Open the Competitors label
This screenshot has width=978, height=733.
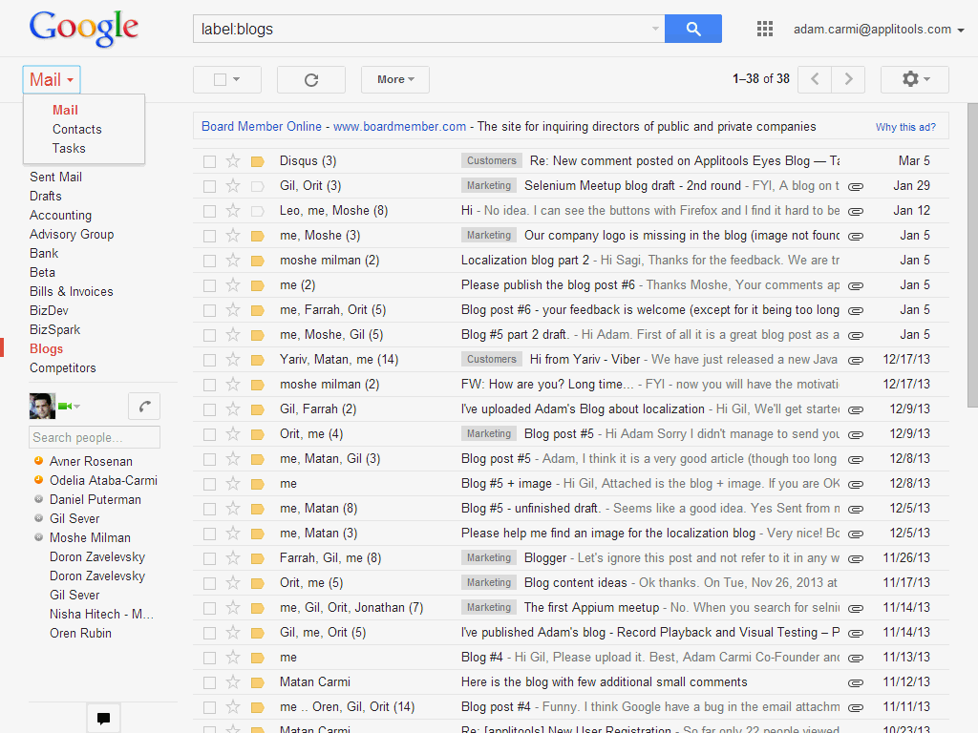pos(62,368)
